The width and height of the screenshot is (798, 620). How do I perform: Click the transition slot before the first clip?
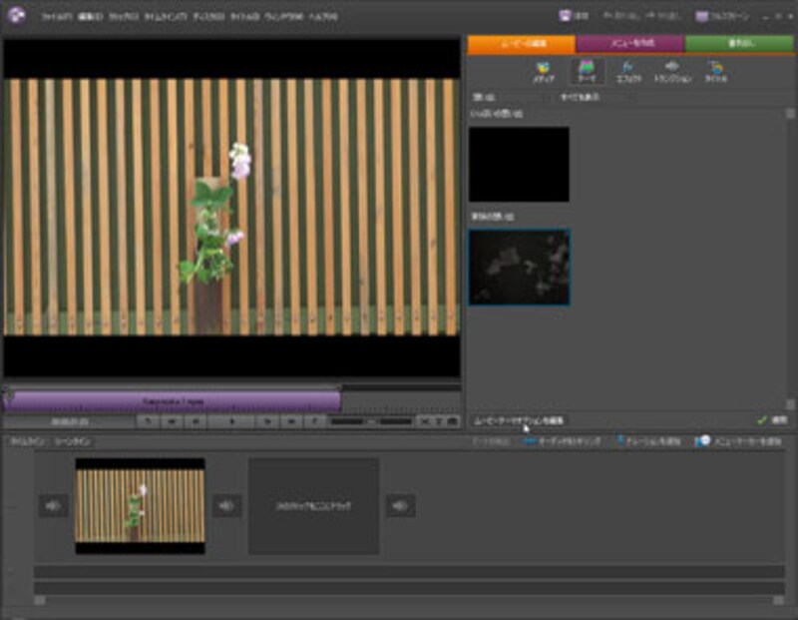(x=53, y=506)
